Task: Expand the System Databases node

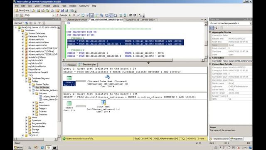Action: pos(23,33)
